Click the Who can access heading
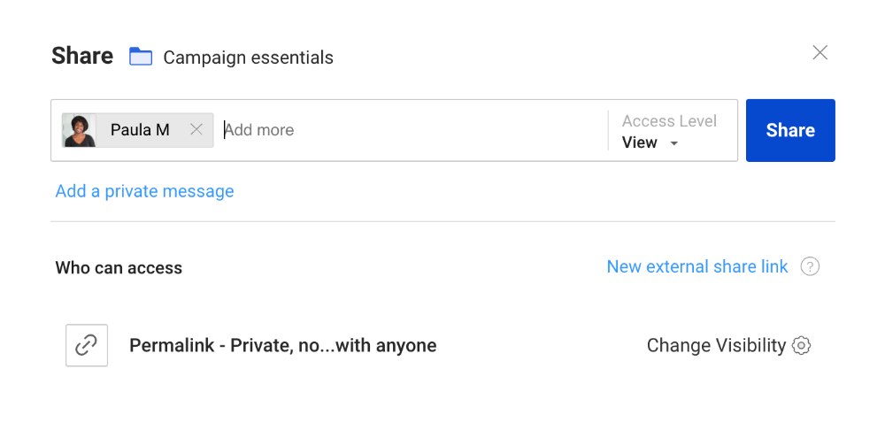 click(x=119, y=267)
